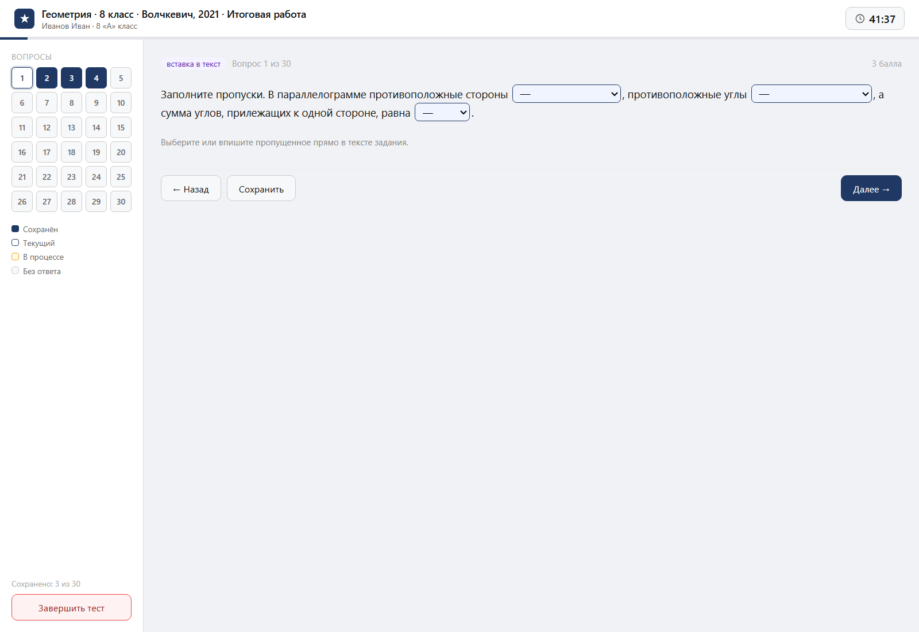Click the Назад back button
The width and height of the screenshot is (919, 632).
[191, 188]
